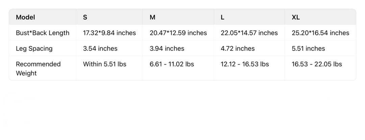Click the XL size column header

click(296, 17)
